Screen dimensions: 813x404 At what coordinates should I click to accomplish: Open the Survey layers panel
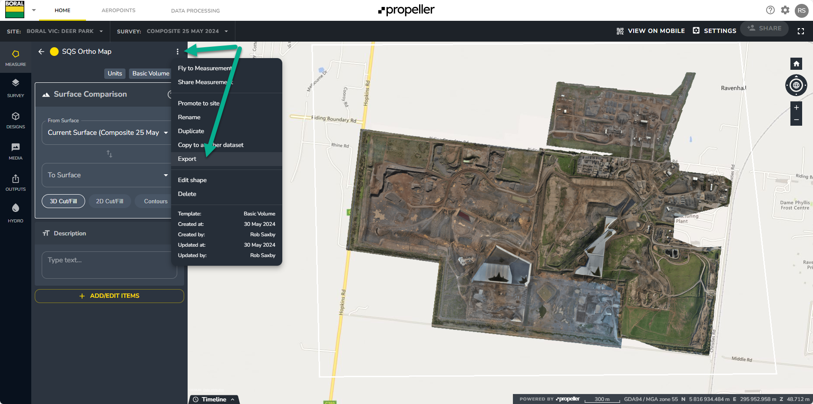16,88
